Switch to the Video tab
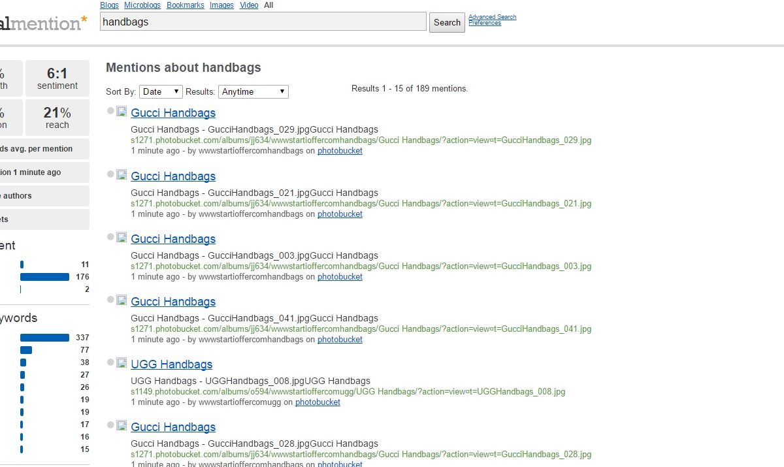The height and width of the screenshot is (467, 784). click(249, 5)
